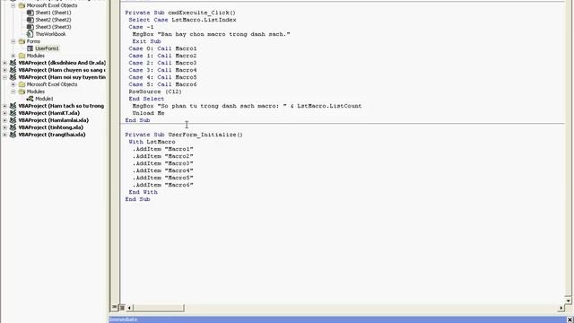Expand VBAProject (Ham chuyen so sang) node
The width and height of the screenshot is (574, 323).
click(4, 70)
